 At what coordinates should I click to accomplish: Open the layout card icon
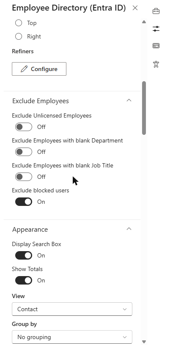click(x=156, y=46)
